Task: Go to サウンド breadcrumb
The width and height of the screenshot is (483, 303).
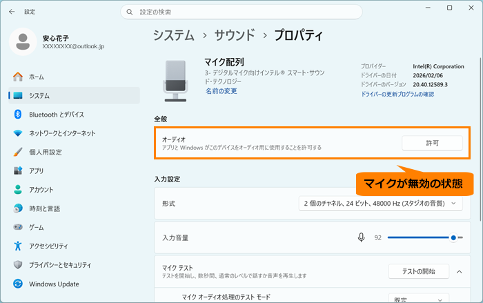Action: pyautogui.click(x=235, y=35)
